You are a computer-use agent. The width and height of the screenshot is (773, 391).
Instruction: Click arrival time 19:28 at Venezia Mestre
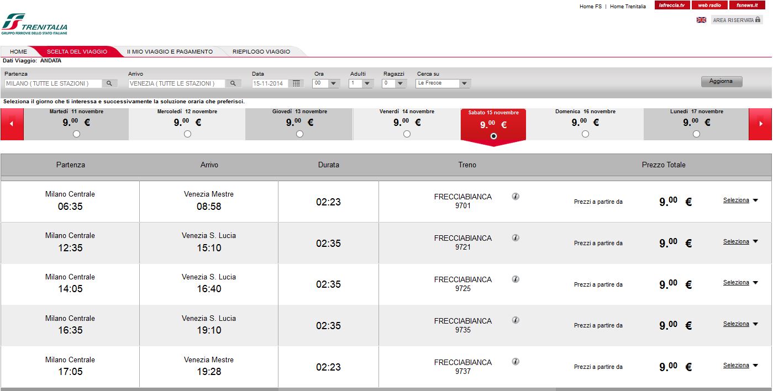(209, 372)
